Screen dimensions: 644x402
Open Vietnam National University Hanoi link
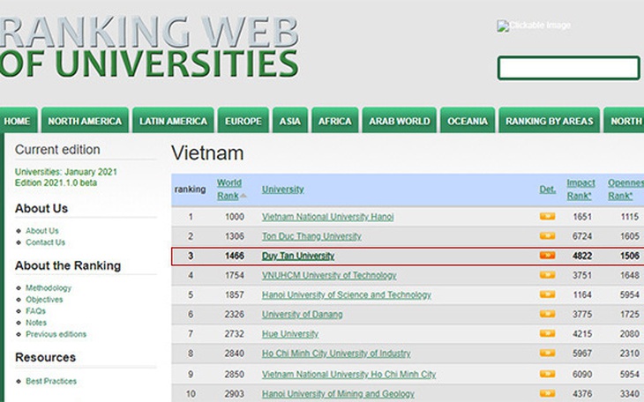(328, 216)
